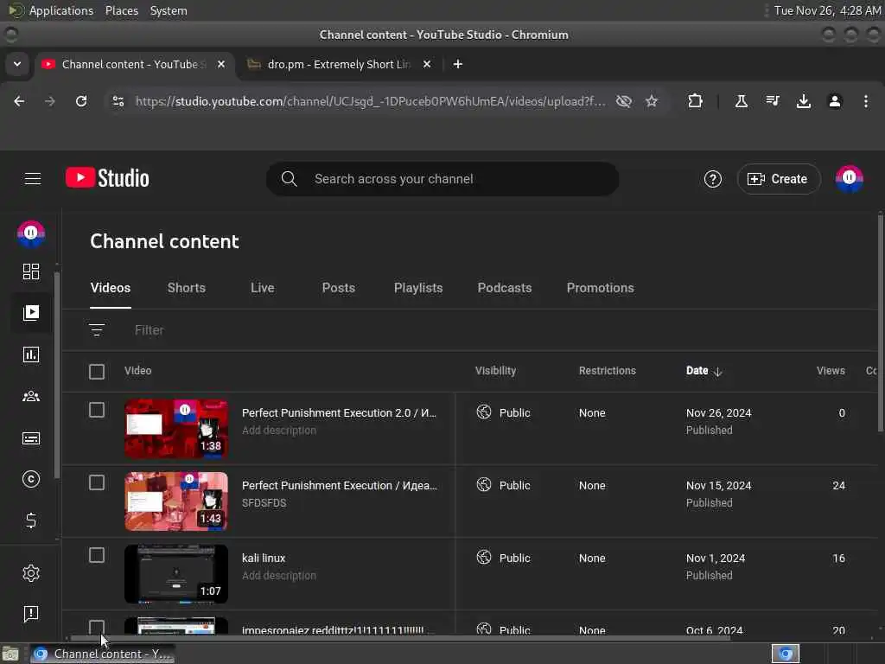Open the media control icon
The width and height of the screenshot is (885, 664).
(773, 101)
